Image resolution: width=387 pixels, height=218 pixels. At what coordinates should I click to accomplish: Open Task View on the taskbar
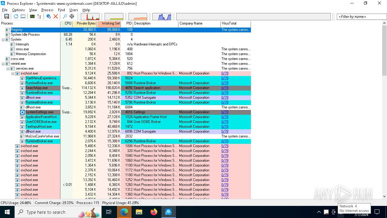(109, 212)
